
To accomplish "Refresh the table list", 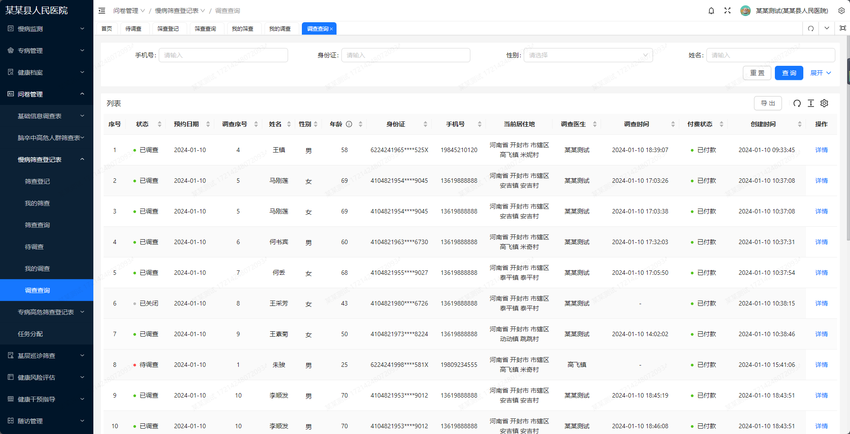I will click(x=797, y=103).
